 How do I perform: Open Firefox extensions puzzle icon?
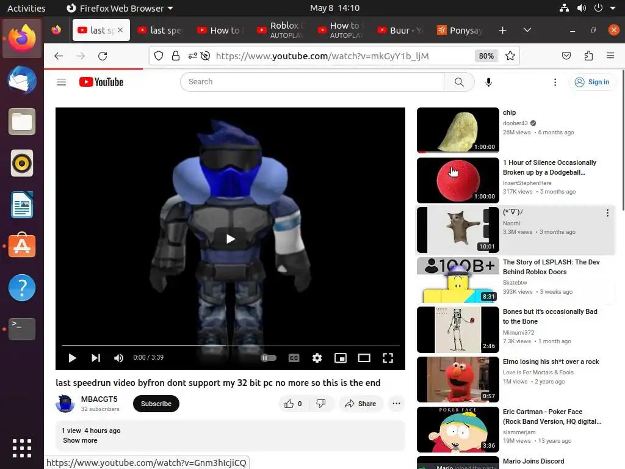(588, 56)
